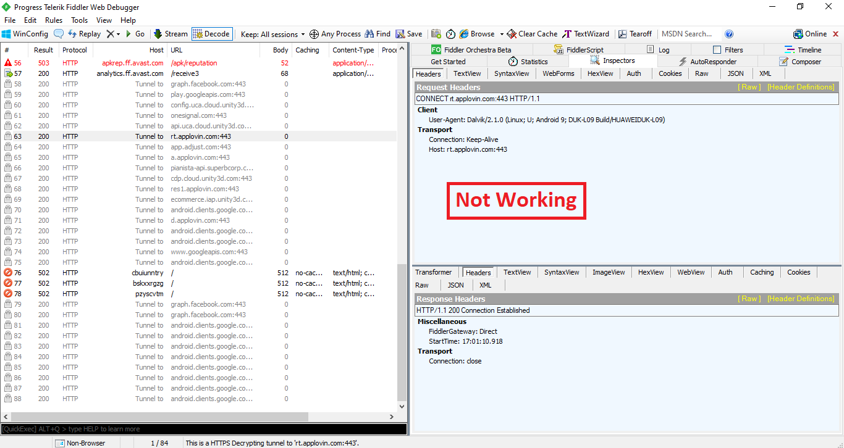Switch to Fiddler Orchestra Beta tab
844x448 pixels.
click(x=471, y=50)
